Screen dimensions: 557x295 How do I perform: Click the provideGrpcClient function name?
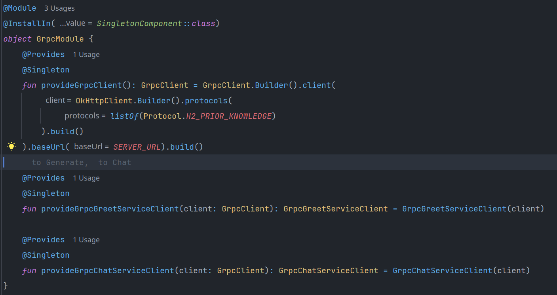click(81, 86)
